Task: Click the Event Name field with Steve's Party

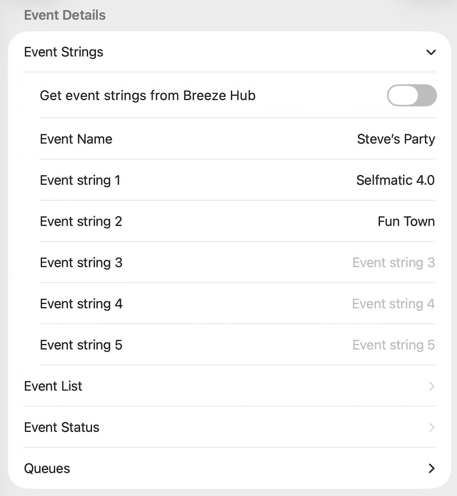Action: pos(396,139)
